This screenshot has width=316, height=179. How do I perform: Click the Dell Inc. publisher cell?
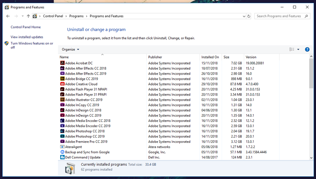[x=154, y=157]
